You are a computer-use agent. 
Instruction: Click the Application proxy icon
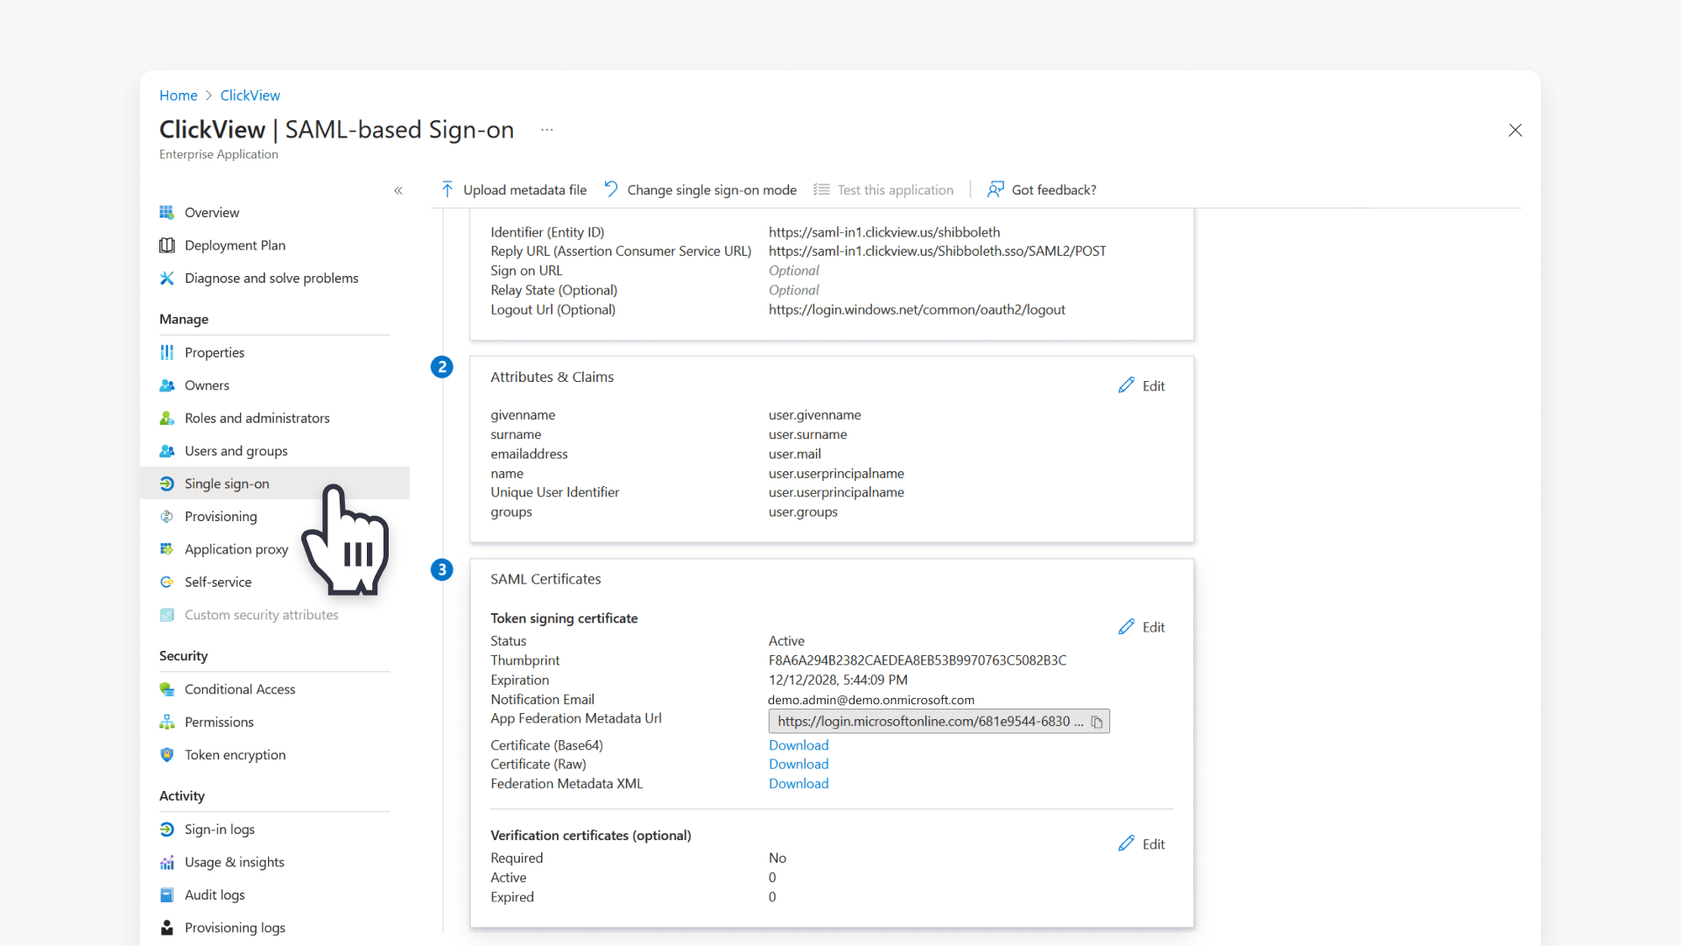166,549
